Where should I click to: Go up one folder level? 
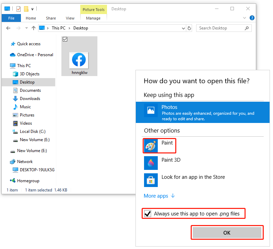click(34, 28)
